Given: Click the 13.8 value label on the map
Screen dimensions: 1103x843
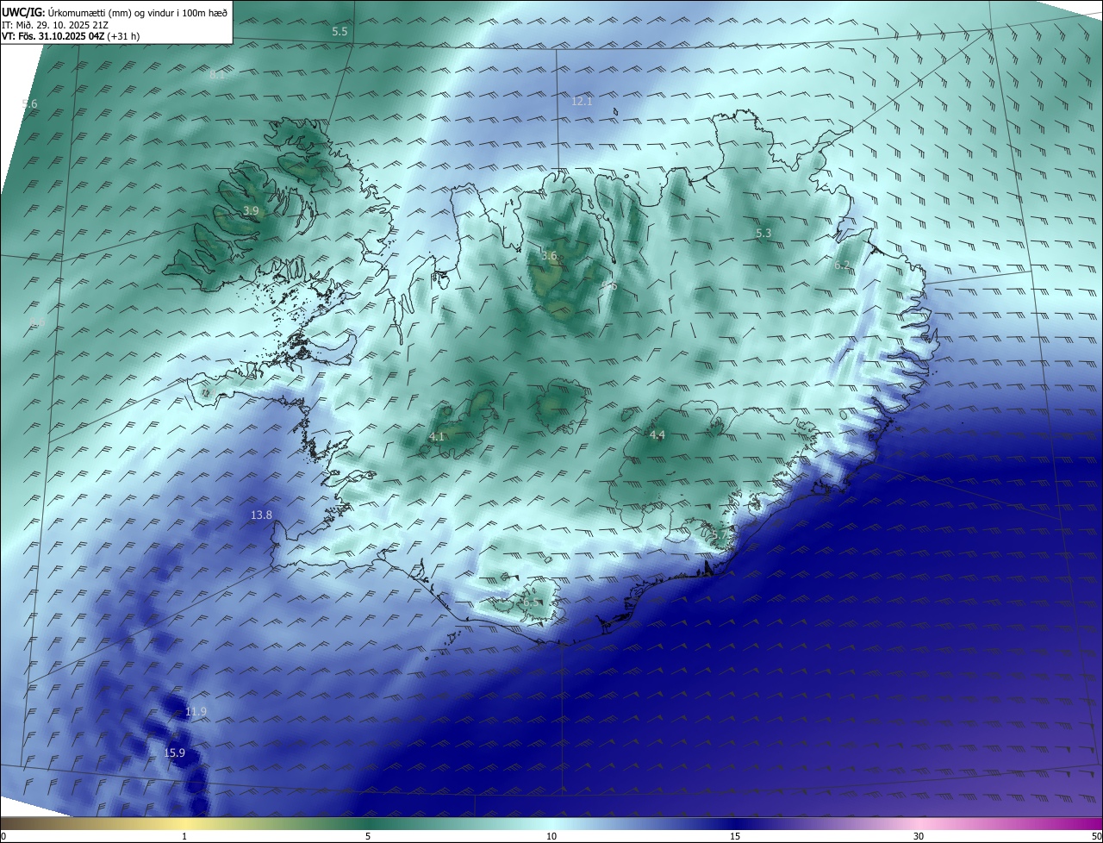Looking at the screenshot, I should (x=261, y=515).
